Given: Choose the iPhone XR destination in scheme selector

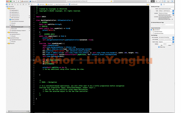Looking at the screenshot, I should (x=33, y=1).
